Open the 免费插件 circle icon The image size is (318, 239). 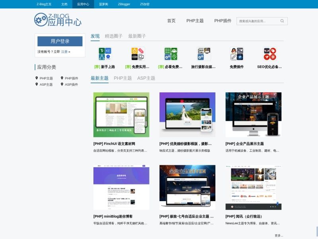coord(237,54)
